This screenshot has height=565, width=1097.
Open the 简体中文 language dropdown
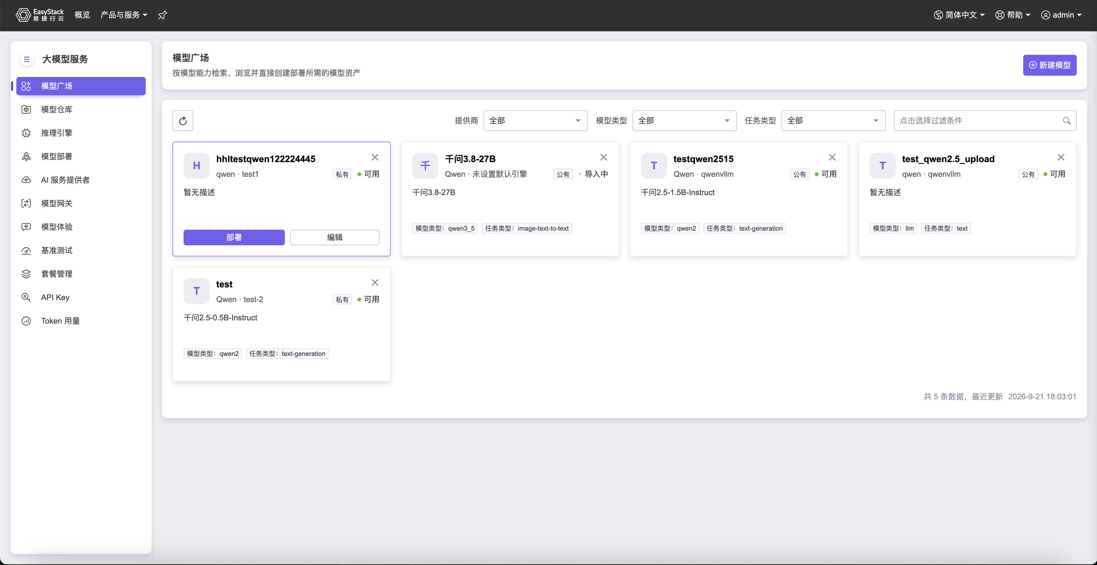click(959, 15)
